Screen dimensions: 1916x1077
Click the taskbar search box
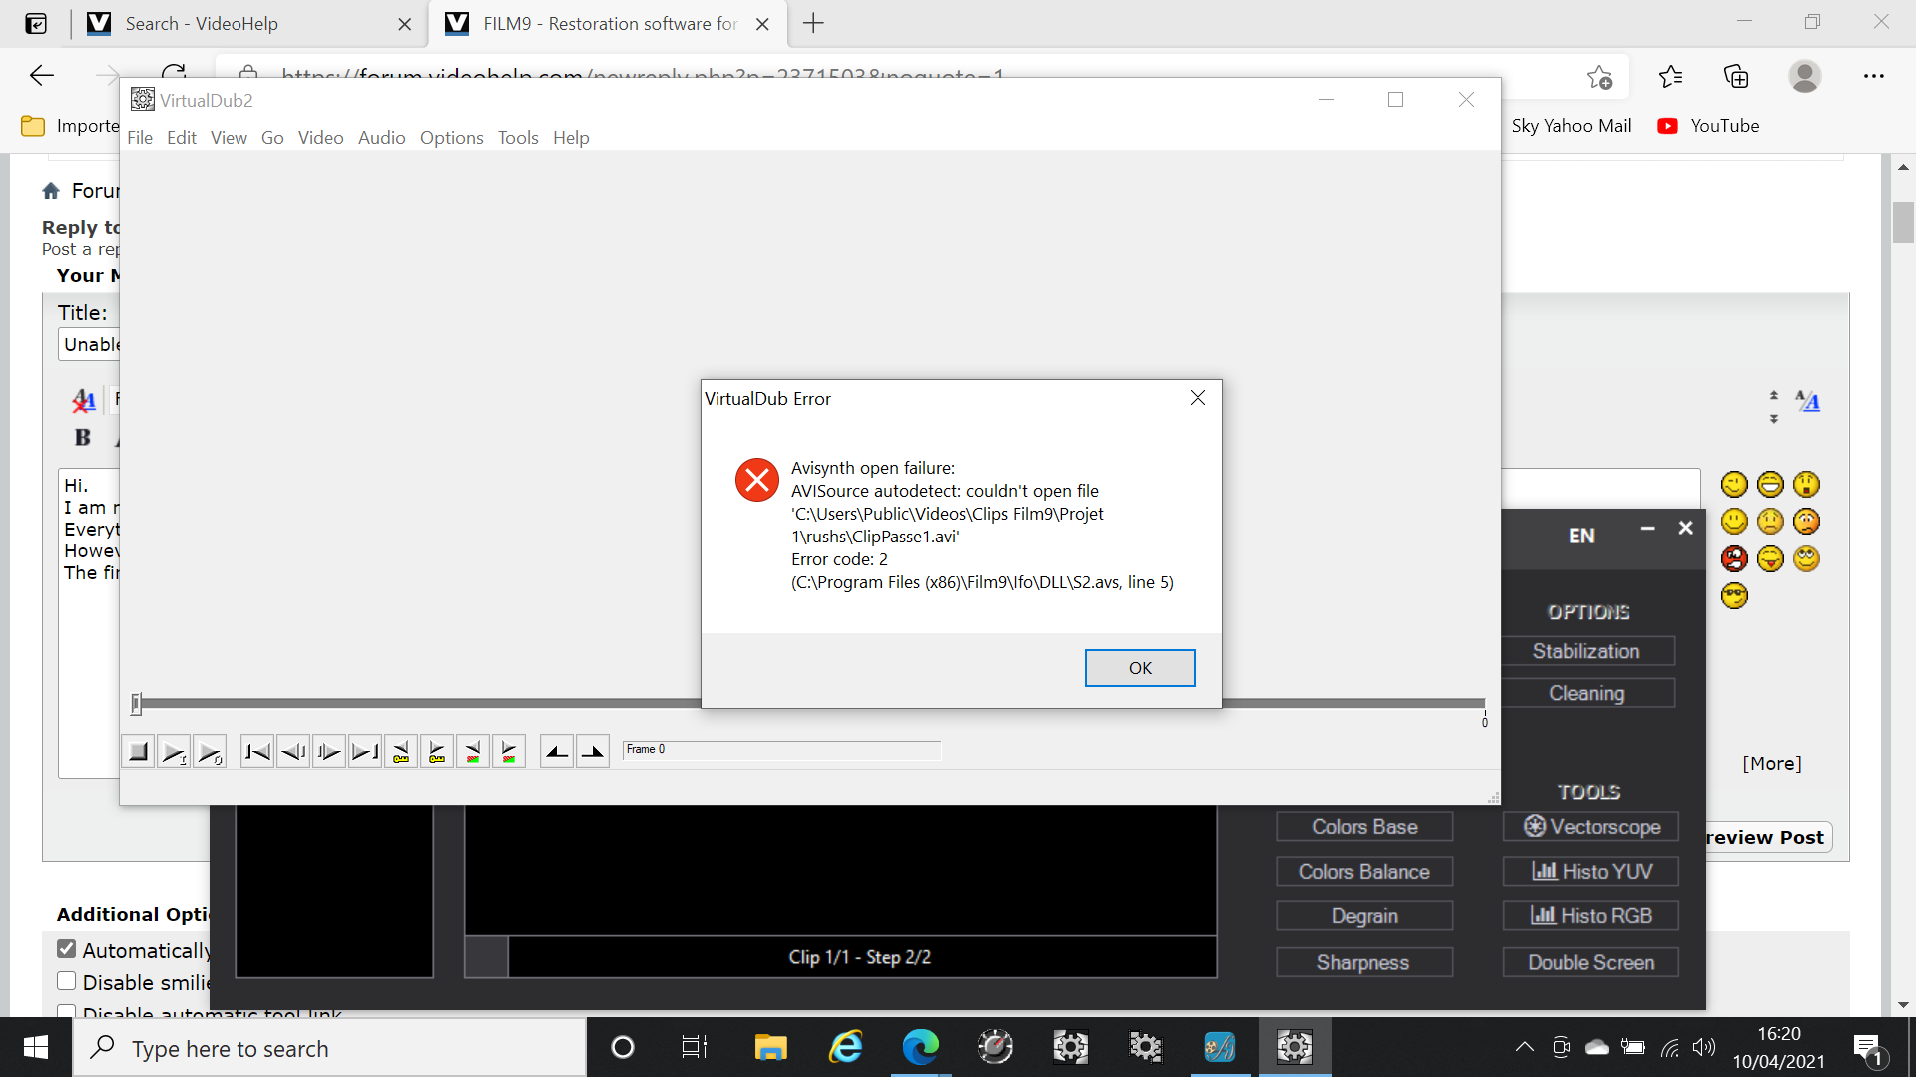(x=329, y=1048)
